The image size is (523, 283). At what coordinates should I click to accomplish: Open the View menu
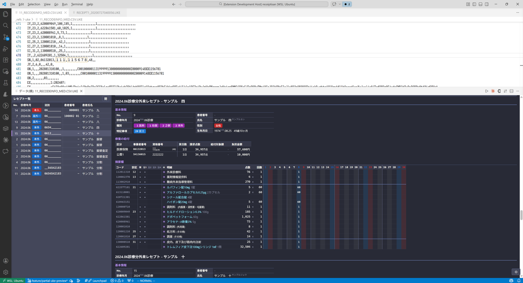pos(47,4)
